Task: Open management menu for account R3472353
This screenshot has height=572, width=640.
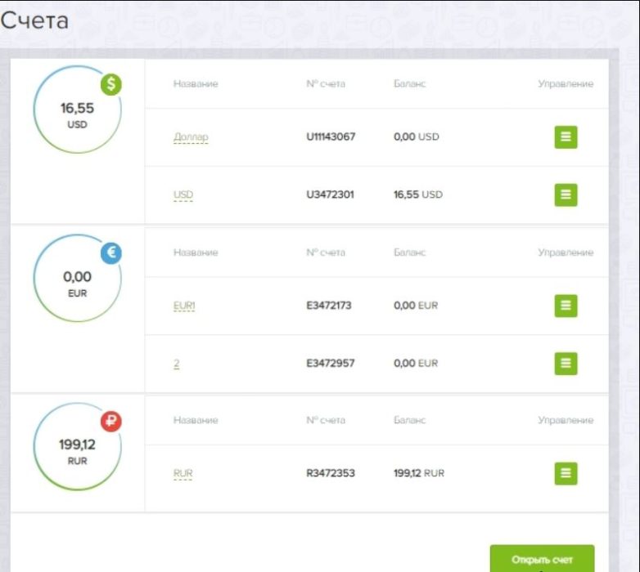Action: tap(566, 473)
